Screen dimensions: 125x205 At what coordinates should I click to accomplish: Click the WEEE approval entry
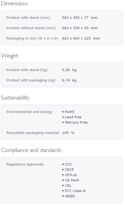(x=68, y=196)
